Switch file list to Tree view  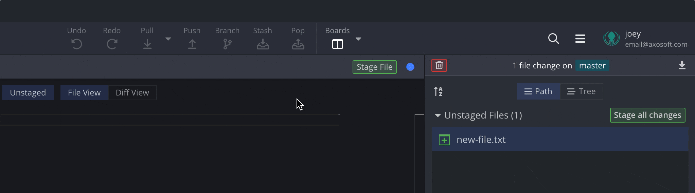click(581, 91)
